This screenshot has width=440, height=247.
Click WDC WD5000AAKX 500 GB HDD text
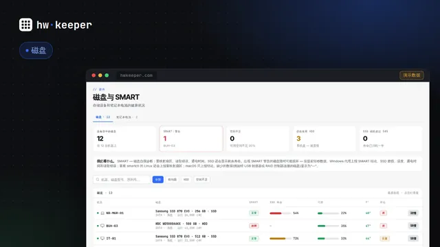pyautogui.click(x=181, y=224)
